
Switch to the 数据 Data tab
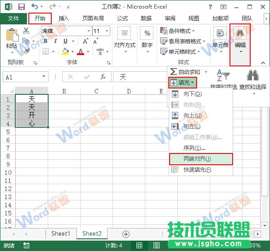coord(146,19)
